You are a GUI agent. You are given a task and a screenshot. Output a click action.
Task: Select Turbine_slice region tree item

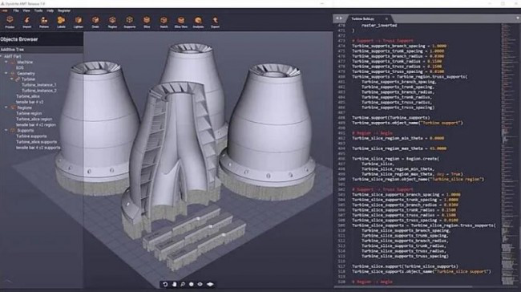pyautogui.click(x=34, y=119)
